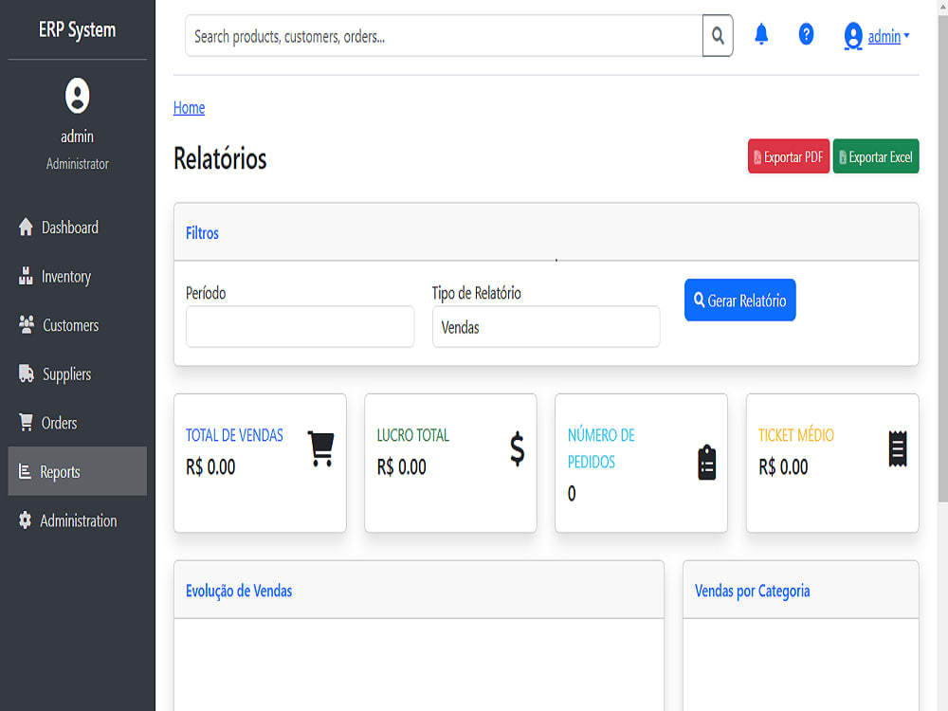Image resolution: width=948 pixels, height=711 pixels.
Task: Click the Filtros panel header
Action: pos(546,233)
